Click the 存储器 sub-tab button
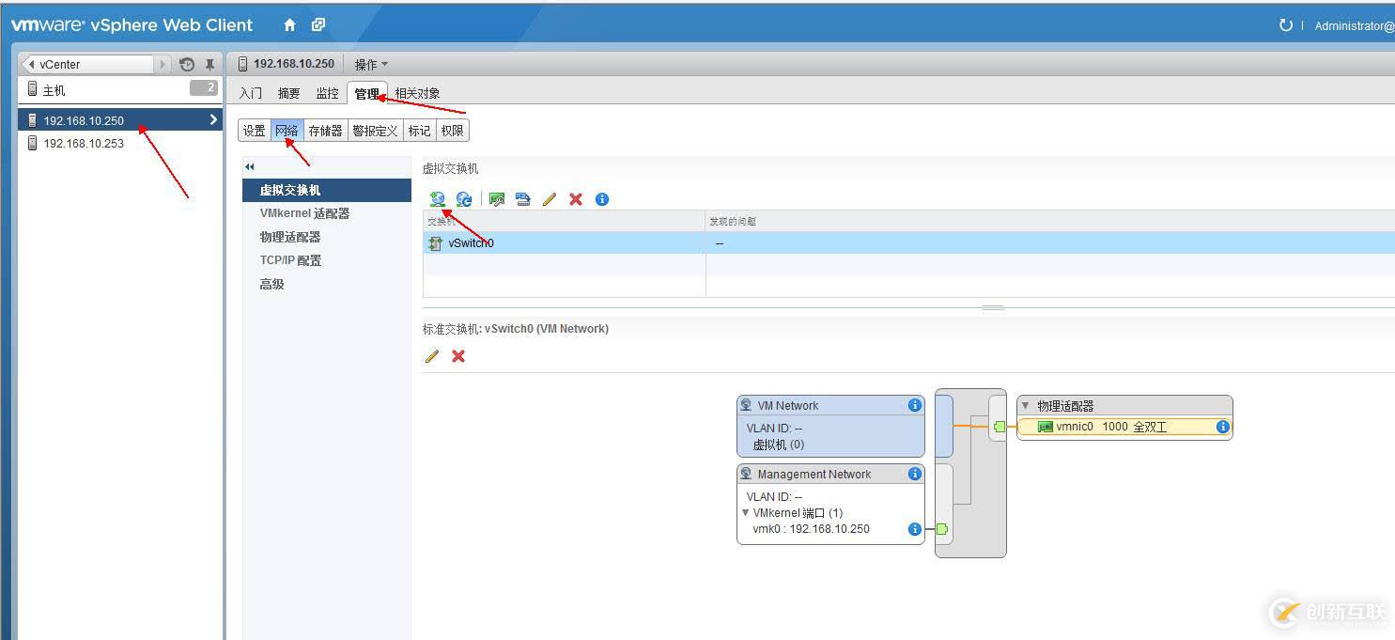Viewport: 1395px width, 640px height. [326, 131]
